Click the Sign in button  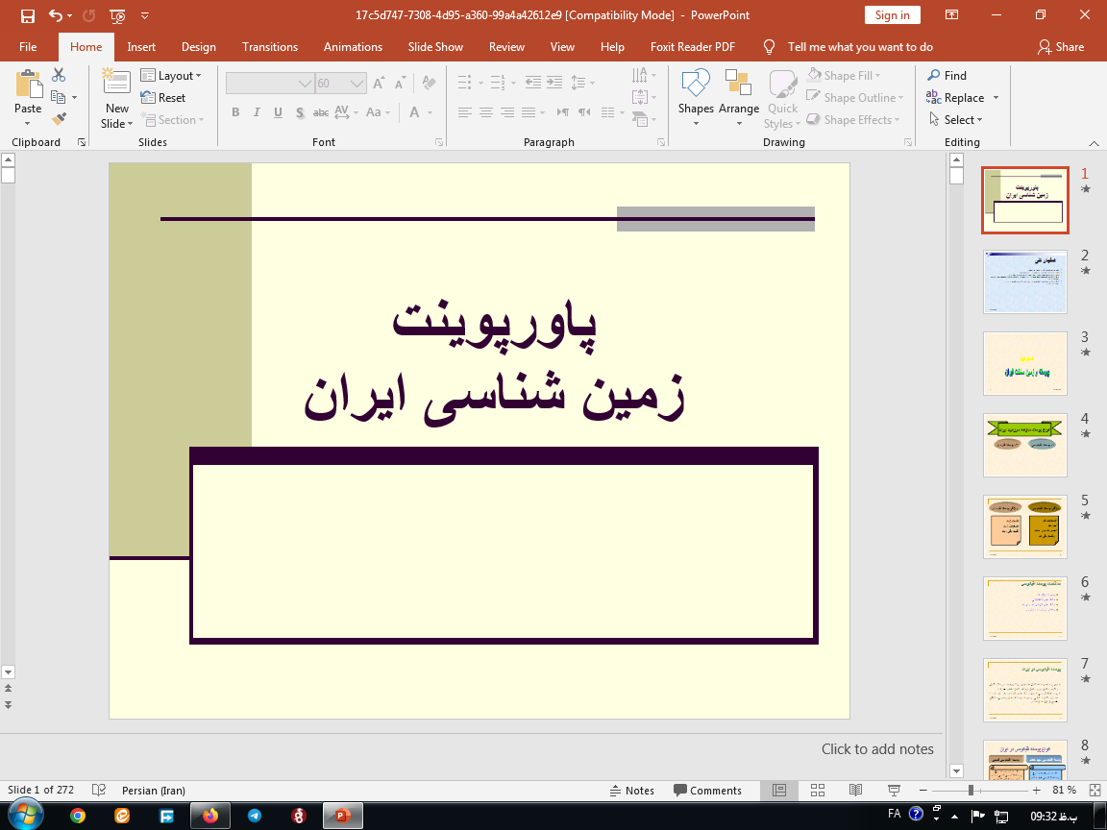click(x=892, y=15)
